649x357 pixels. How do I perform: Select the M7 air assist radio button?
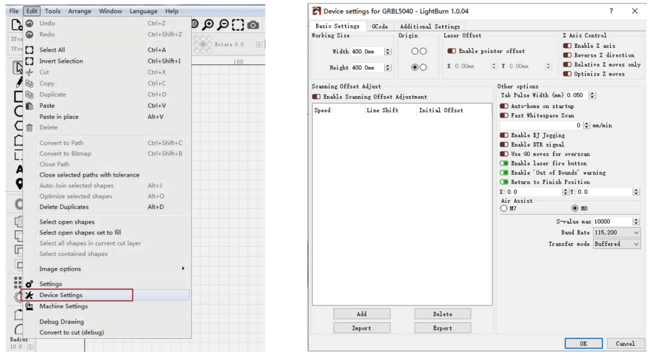pos(504,208)
